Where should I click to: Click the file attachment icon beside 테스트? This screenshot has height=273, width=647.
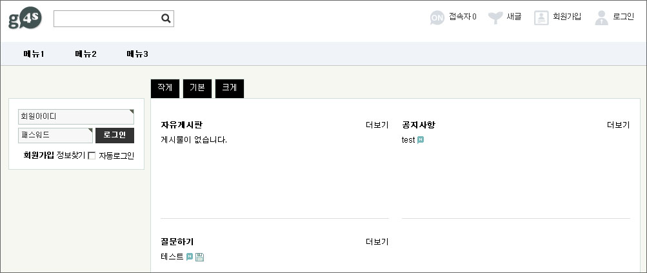[199, 257]
